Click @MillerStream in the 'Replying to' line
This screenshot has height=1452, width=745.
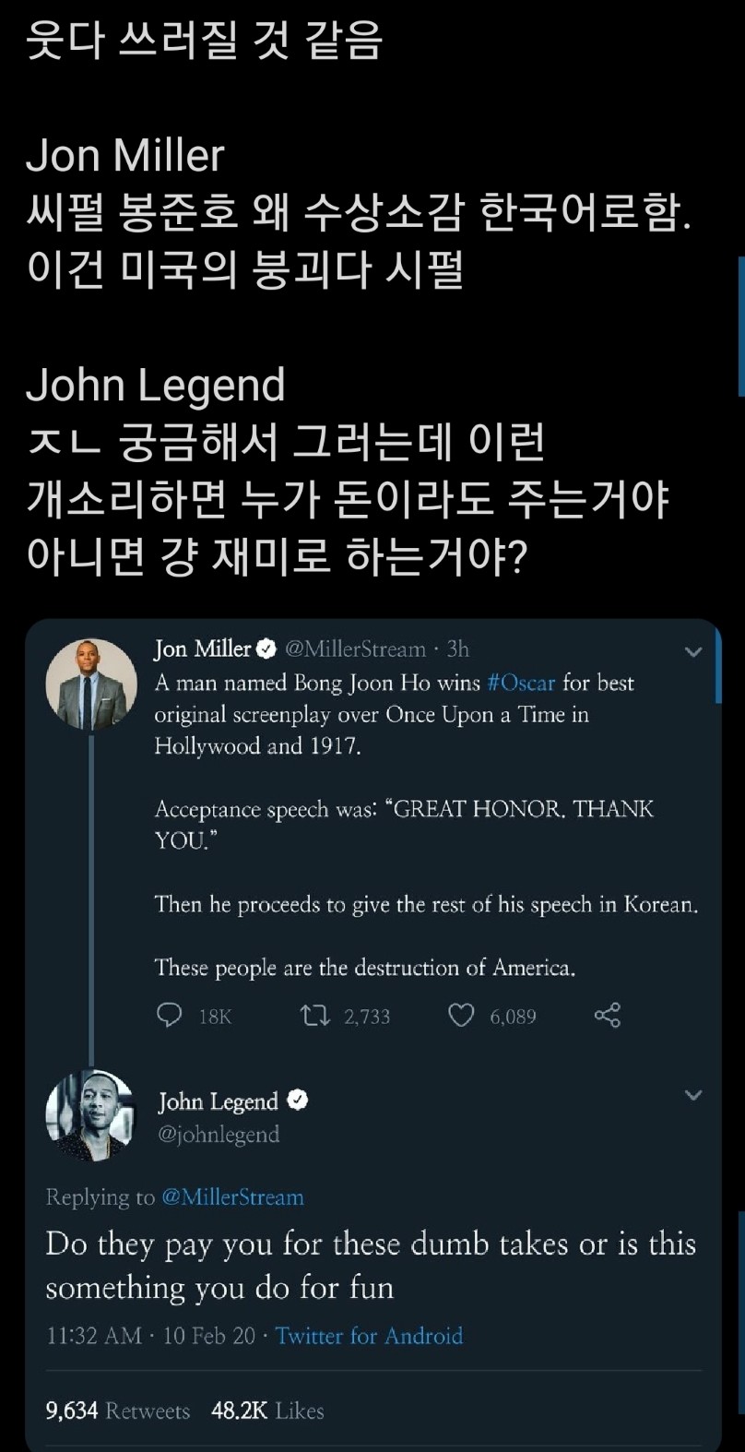point(232,1196)
